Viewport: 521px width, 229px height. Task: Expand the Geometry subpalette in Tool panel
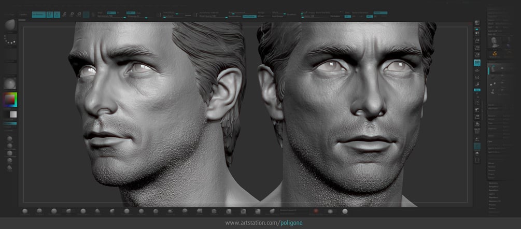point(494,183)
